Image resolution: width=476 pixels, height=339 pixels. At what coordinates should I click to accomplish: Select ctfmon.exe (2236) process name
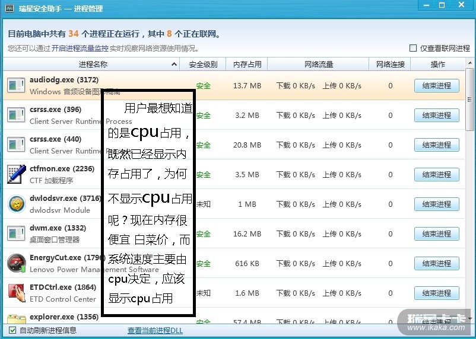coord(62,168)
